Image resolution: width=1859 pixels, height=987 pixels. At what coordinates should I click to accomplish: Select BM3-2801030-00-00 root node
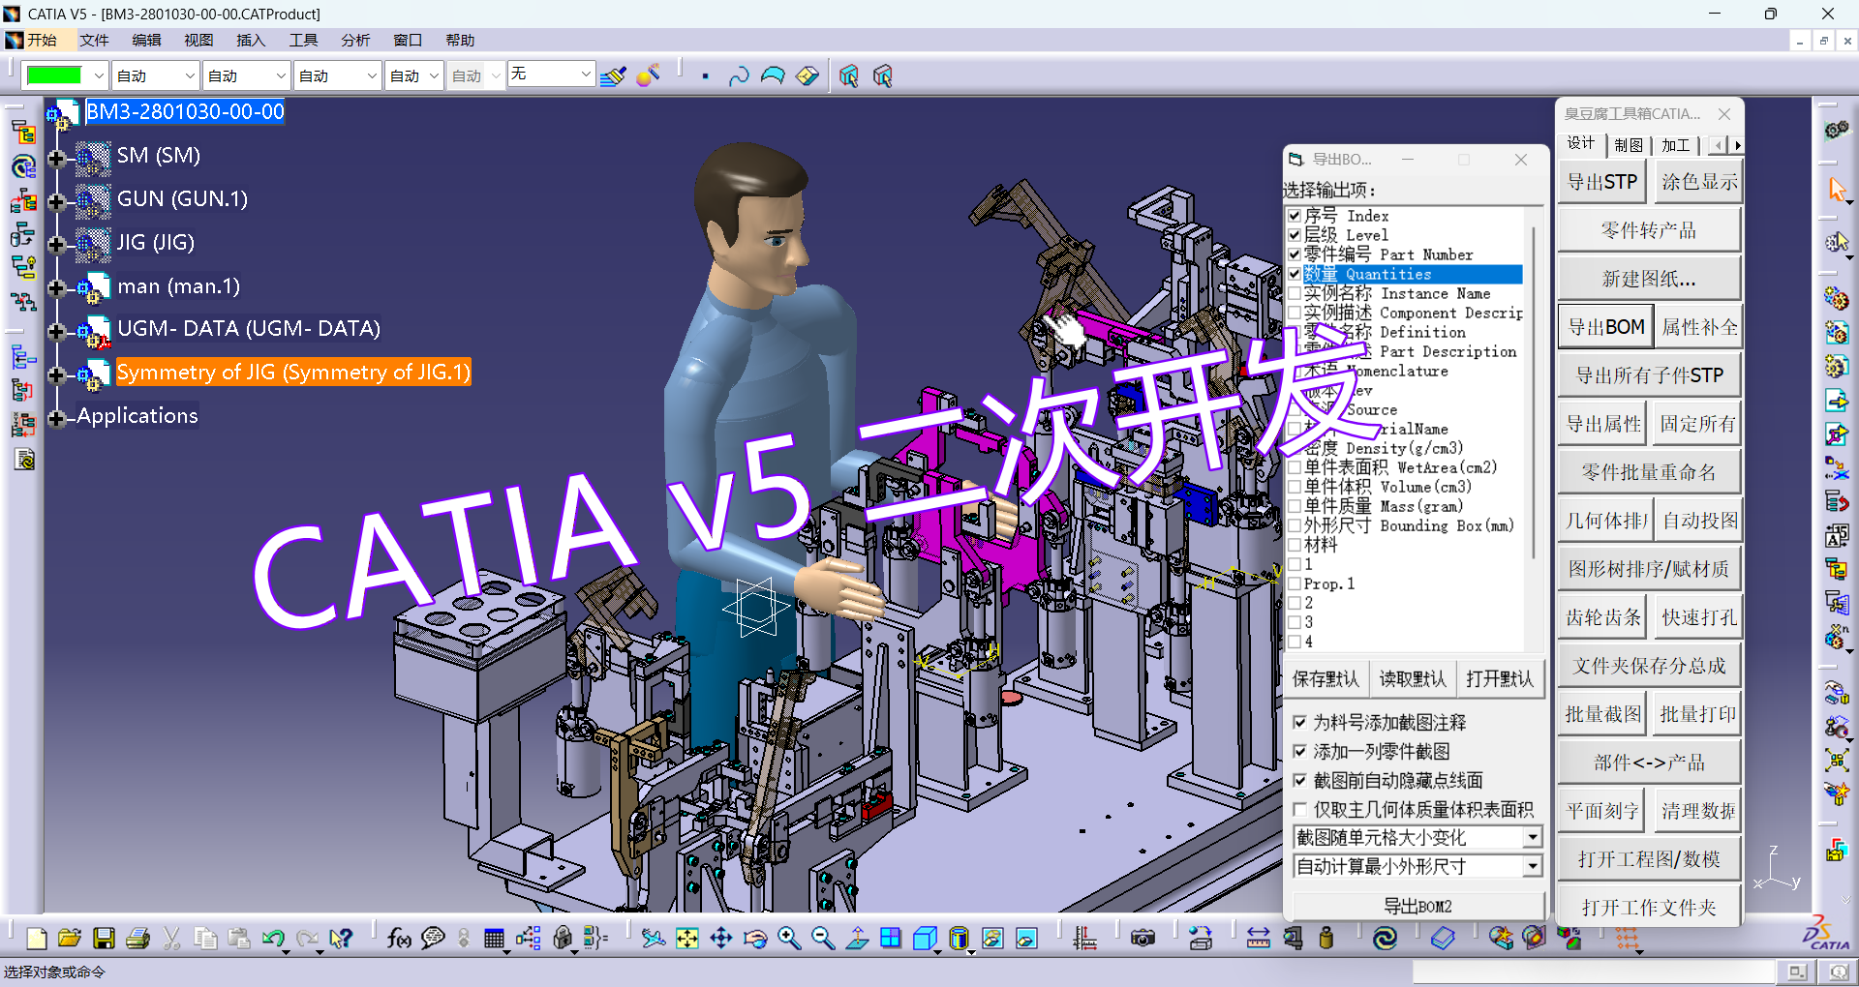click(x=185, y=111)
